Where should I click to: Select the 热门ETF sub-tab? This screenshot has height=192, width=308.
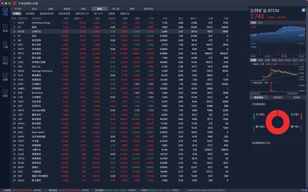coord(99,13)
